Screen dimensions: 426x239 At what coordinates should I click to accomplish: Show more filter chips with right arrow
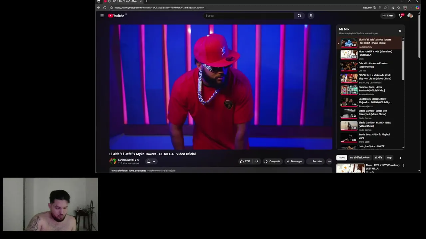[400, 158]
